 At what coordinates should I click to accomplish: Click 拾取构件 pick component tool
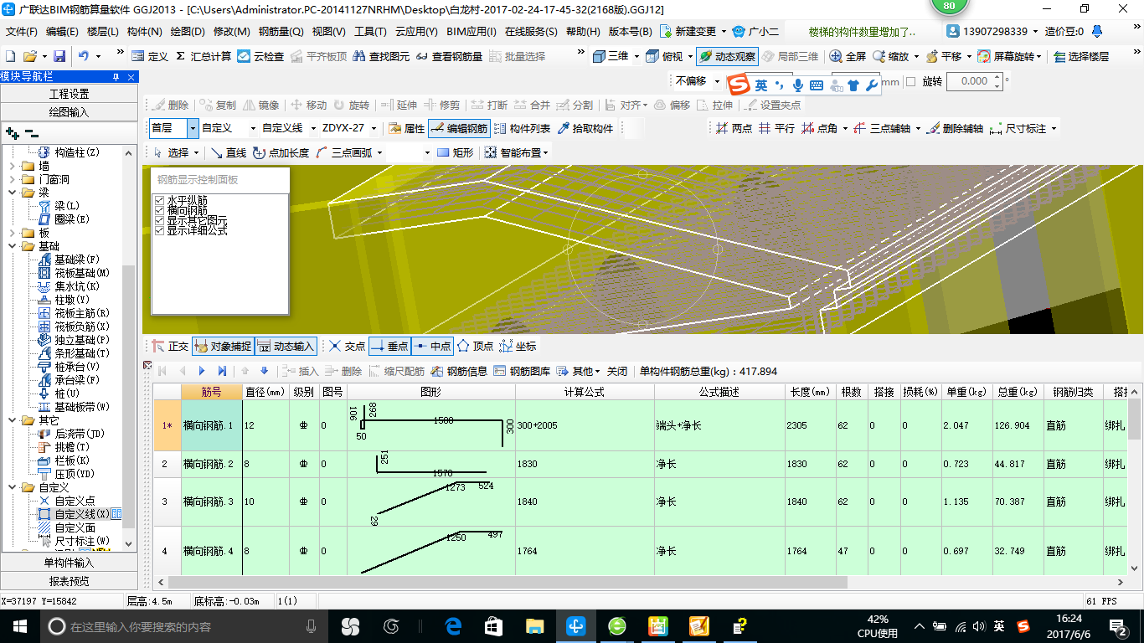(x=585, y=128)
